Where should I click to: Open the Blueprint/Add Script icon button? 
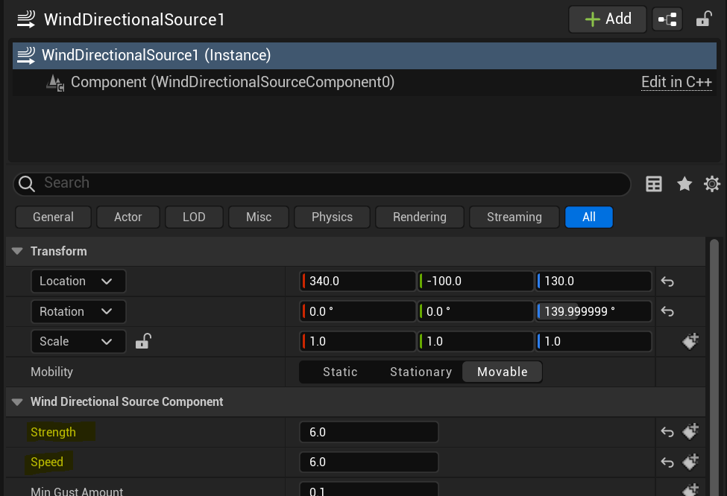(667, 19)
